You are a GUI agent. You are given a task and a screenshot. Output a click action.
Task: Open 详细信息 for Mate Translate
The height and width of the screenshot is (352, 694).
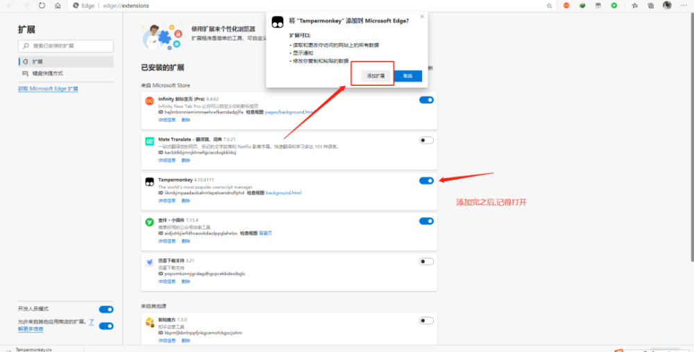click(x=167, y=160)
